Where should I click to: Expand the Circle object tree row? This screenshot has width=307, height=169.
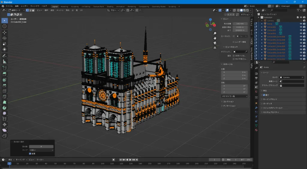(262, 24)
